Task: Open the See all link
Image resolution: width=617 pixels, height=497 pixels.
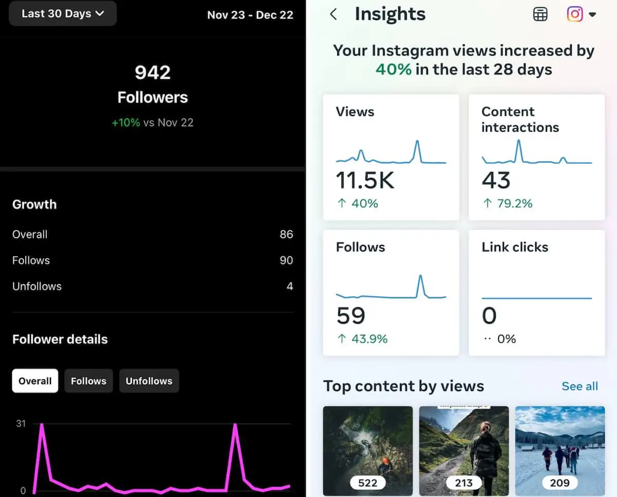Action: click(x=579, y=386)
